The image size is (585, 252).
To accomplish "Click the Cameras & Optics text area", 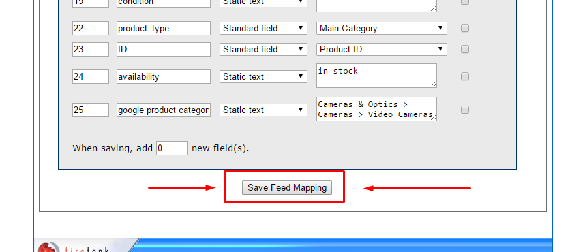I will pyautogui.click(x=376, y=109).
